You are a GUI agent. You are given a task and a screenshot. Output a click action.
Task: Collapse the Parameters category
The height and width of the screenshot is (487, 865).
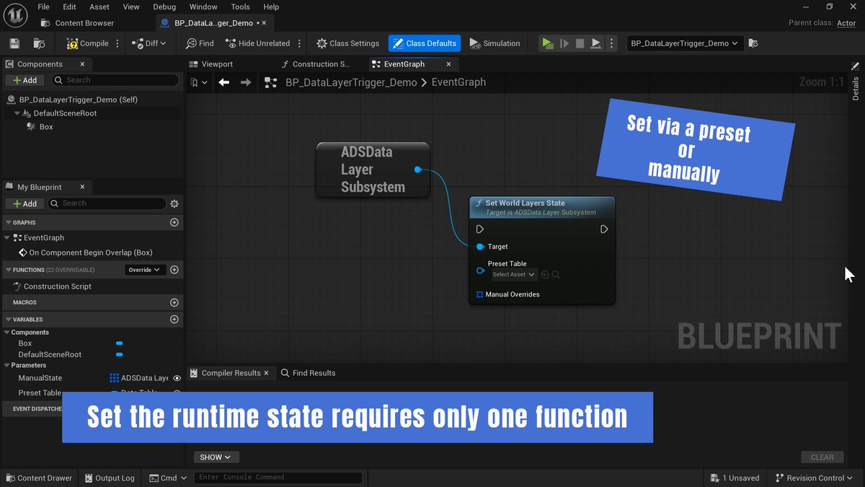pos(7,365)
